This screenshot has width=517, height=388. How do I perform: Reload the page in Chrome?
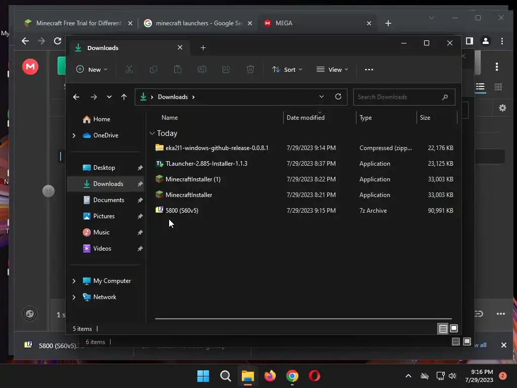58,41
